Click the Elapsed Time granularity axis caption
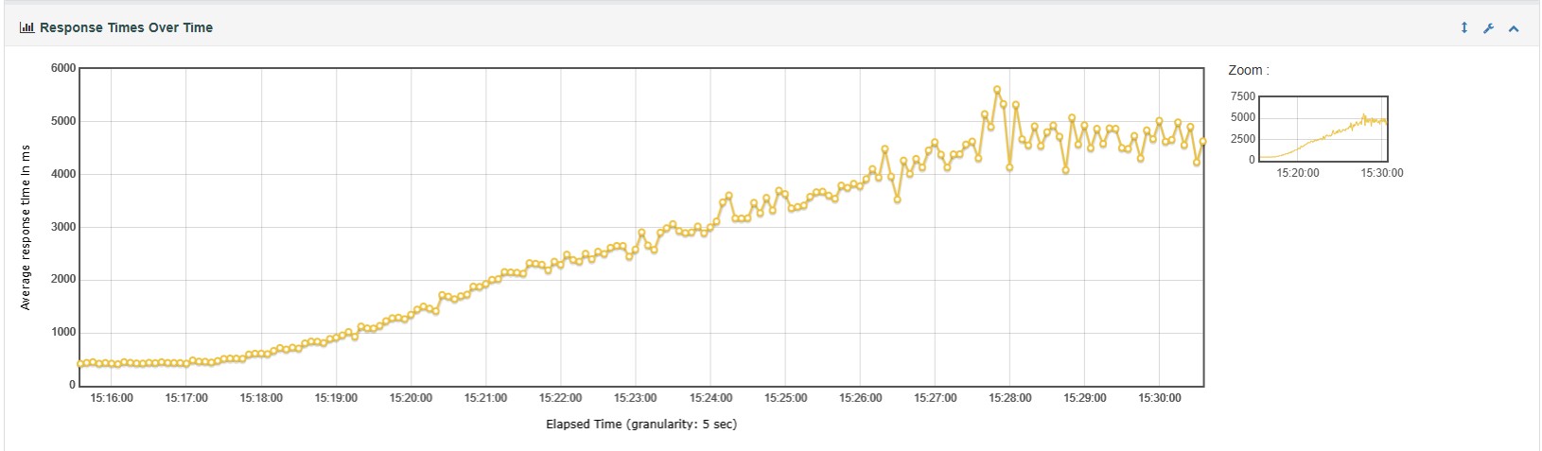The height and width of the screenshot is (451, 1542). click(640, 425)
